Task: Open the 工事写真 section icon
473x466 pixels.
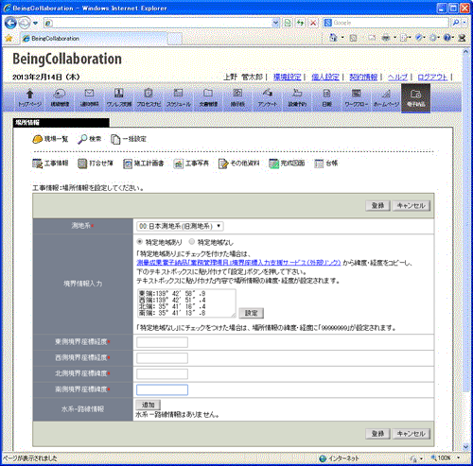Action: [x=191, y=164]
